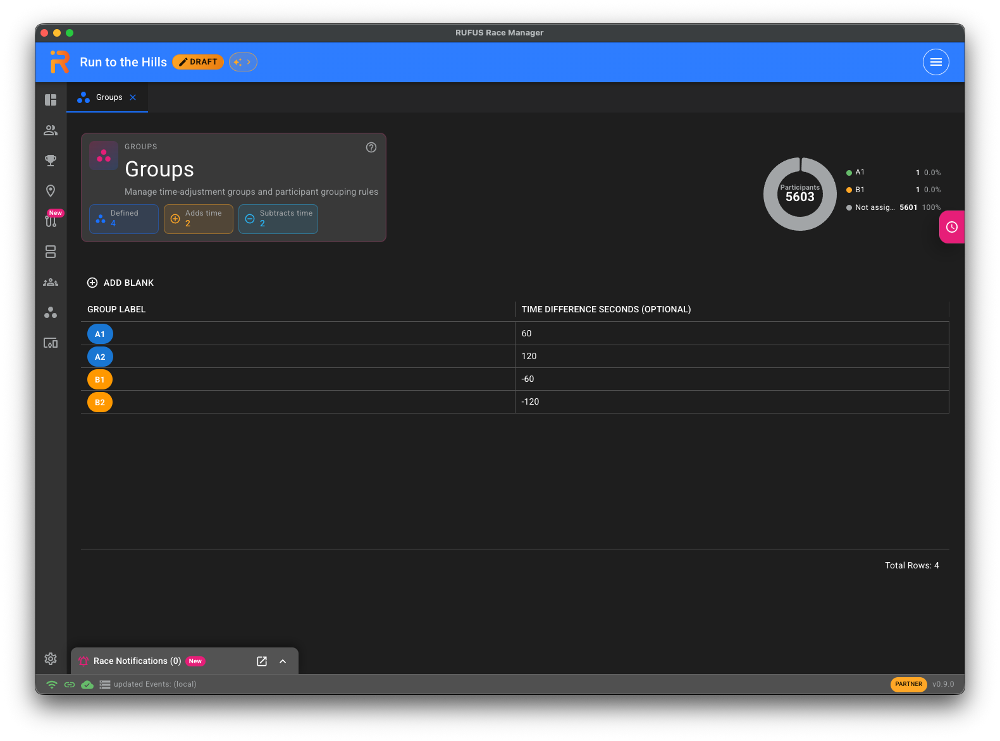Screen dimensions: 1000x741
Task: Expand the sparkle chevron pill in header
Action: 243,62
